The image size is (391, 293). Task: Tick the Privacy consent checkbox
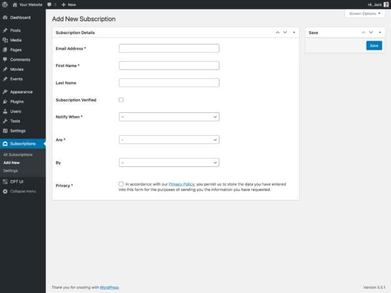pos(121,184)
